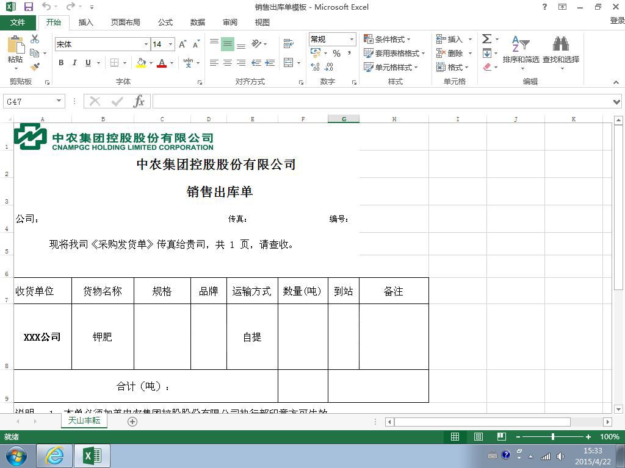Viewport: 625px width, 468px height.
Task: Collapse the ribbon with arrow
Action: coord(616,82)
